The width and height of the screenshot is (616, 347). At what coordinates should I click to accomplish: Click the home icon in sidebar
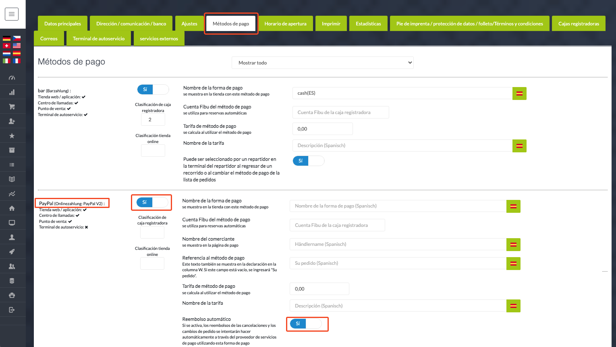(12, 208)
